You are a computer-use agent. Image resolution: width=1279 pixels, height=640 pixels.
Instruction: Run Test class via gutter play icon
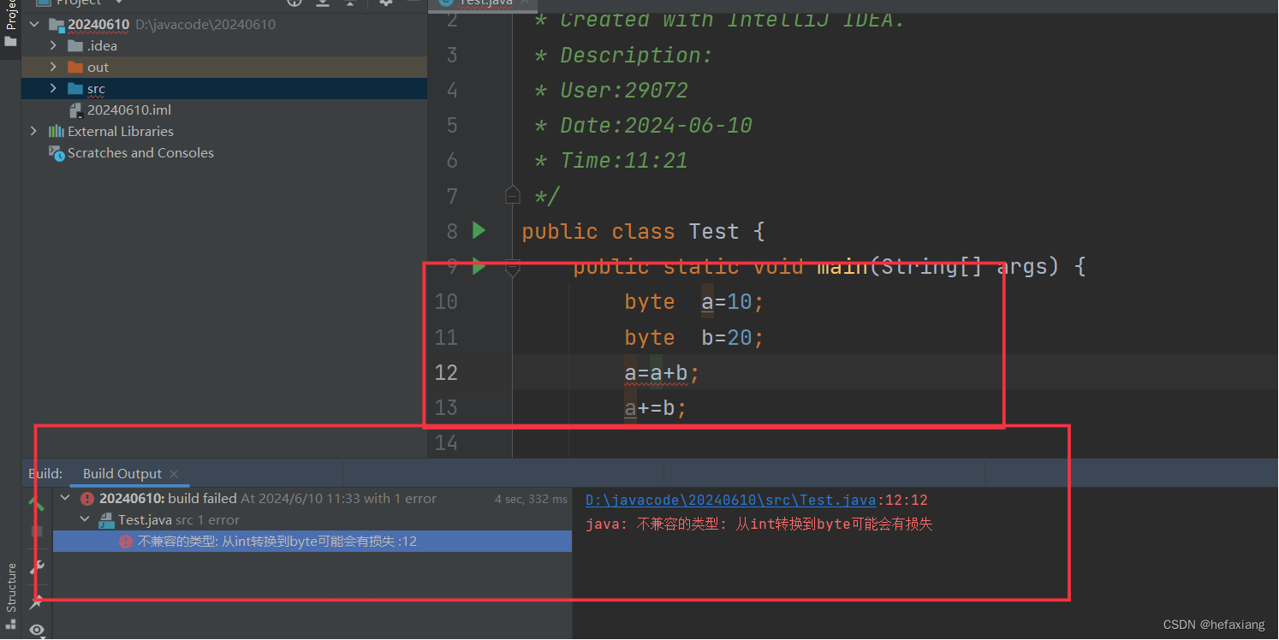[479, 230]
